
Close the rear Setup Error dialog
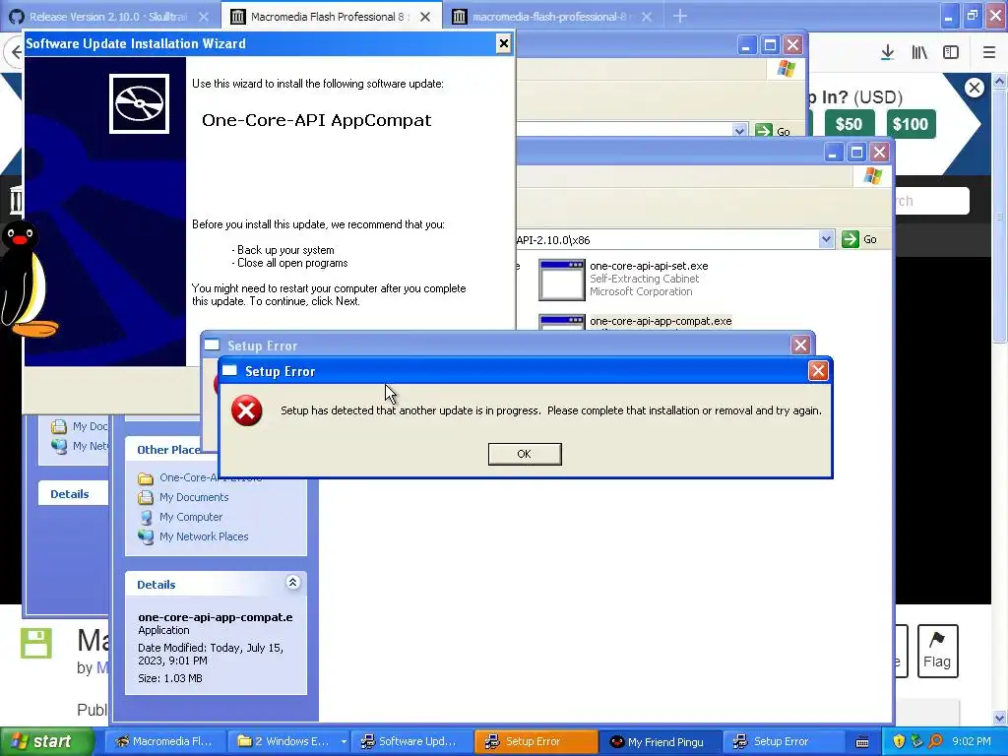click(800, 346)
